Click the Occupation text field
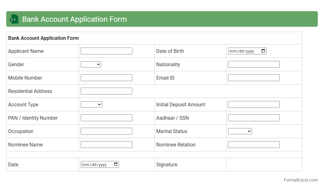 tap(106, 131)
